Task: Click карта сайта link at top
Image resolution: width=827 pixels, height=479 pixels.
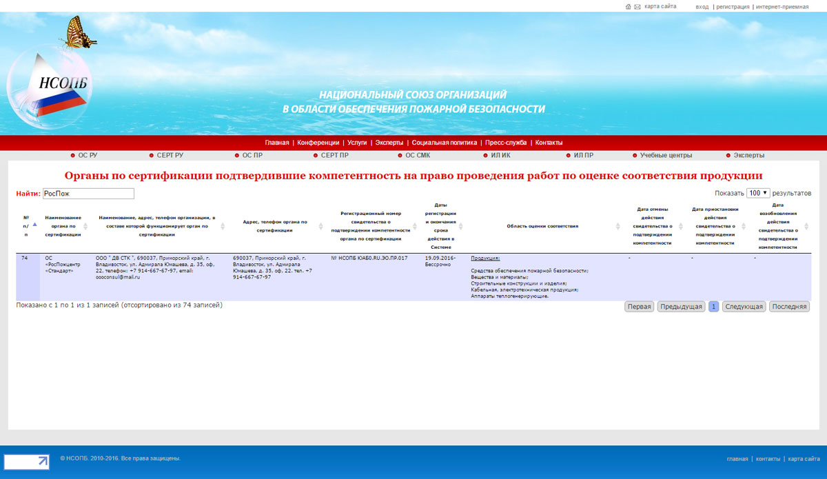Action: (660, 7)
